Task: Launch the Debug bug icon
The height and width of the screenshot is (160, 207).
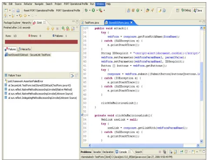Action: tap(86, 10)
